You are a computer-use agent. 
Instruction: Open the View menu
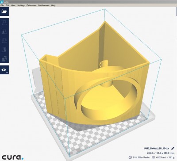[x=13, y=5]
